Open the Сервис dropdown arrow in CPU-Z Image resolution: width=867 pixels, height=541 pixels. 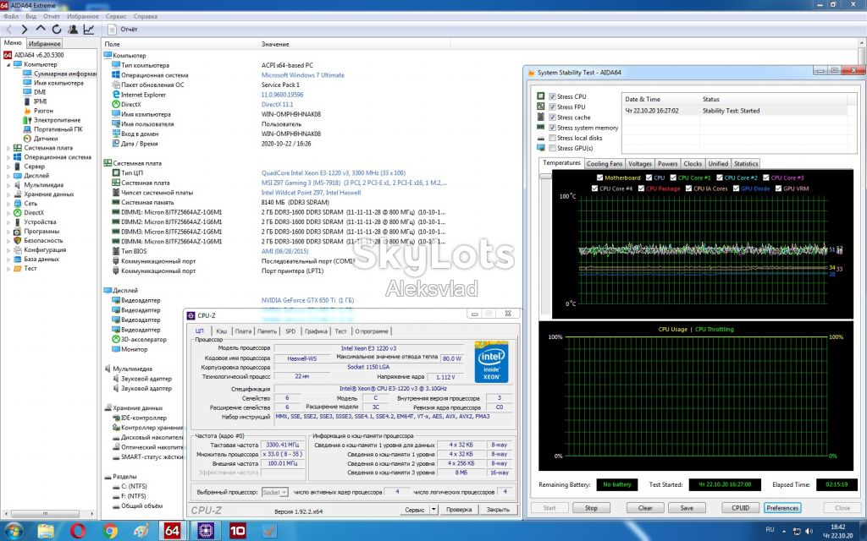coord(434,510)
